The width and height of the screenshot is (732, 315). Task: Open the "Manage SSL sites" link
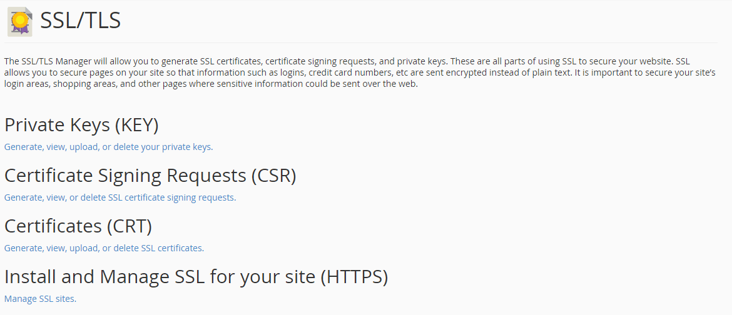[x=40, y=299]
